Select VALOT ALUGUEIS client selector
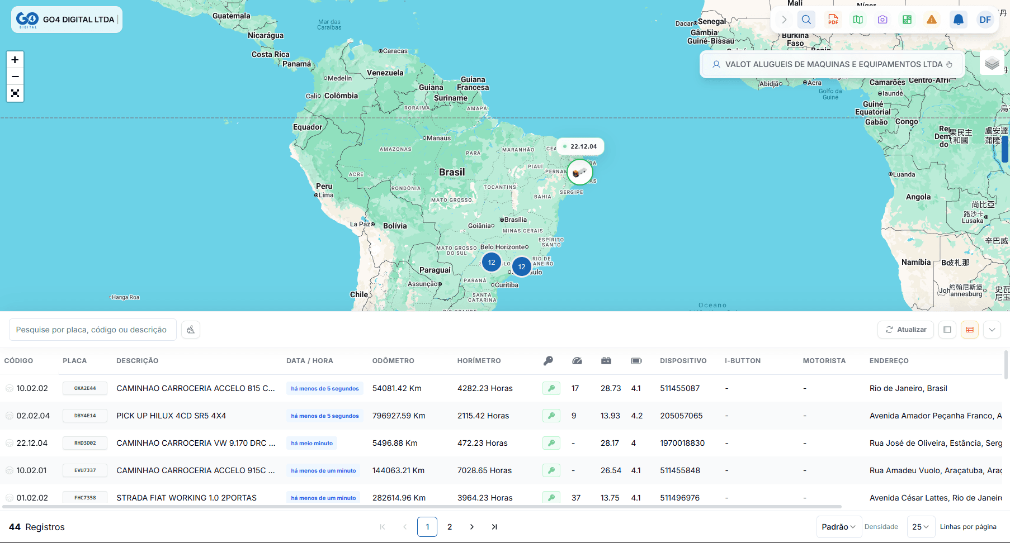The height and width of the screenshot is (543, 1010). [832, 64]
